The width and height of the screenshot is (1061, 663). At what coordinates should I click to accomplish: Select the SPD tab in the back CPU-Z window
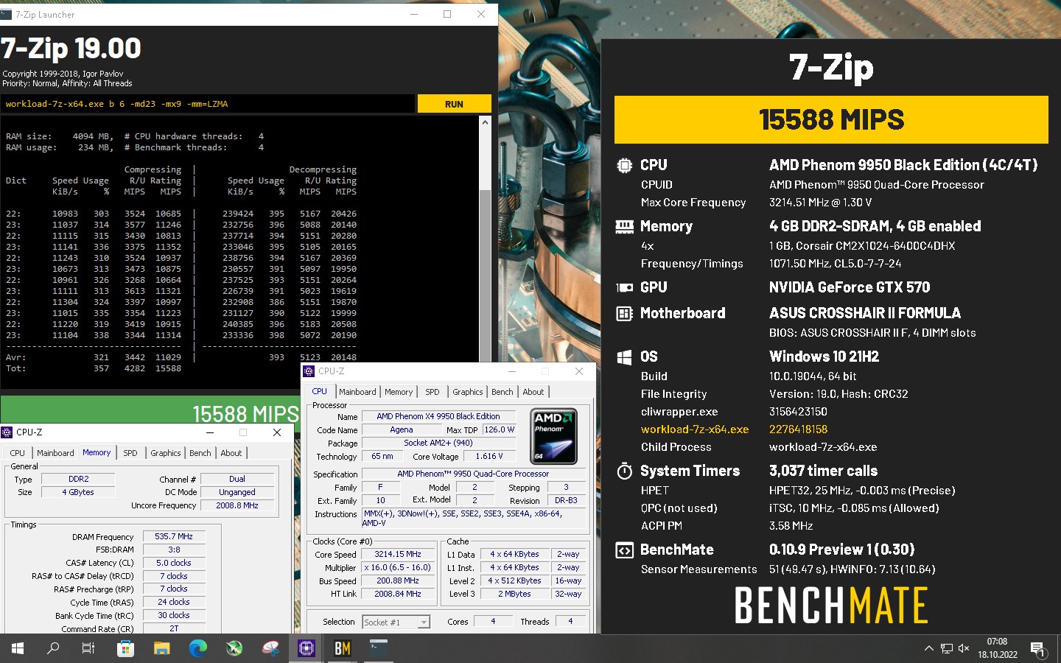point(130,453)
